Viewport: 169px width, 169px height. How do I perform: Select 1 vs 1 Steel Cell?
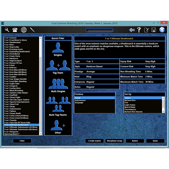click(21, 104)
